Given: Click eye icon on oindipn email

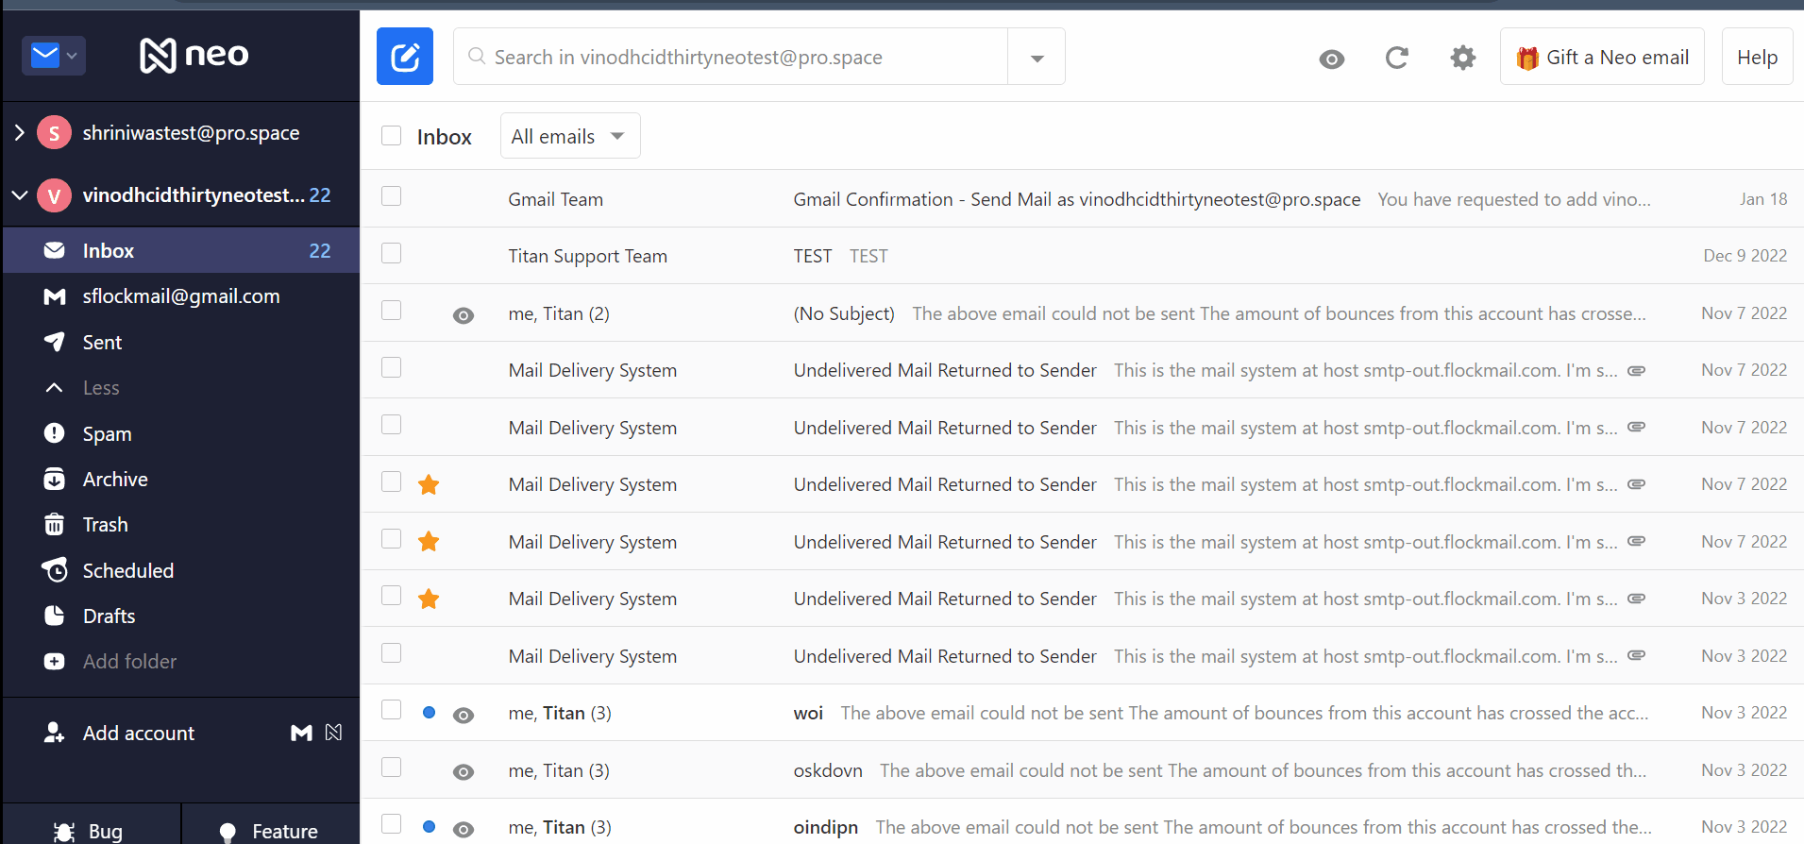Looking at the screenshot, I should click(463, 829).
